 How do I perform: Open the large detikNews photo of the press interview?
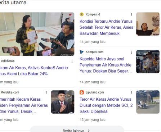click(x=37, y=34)
